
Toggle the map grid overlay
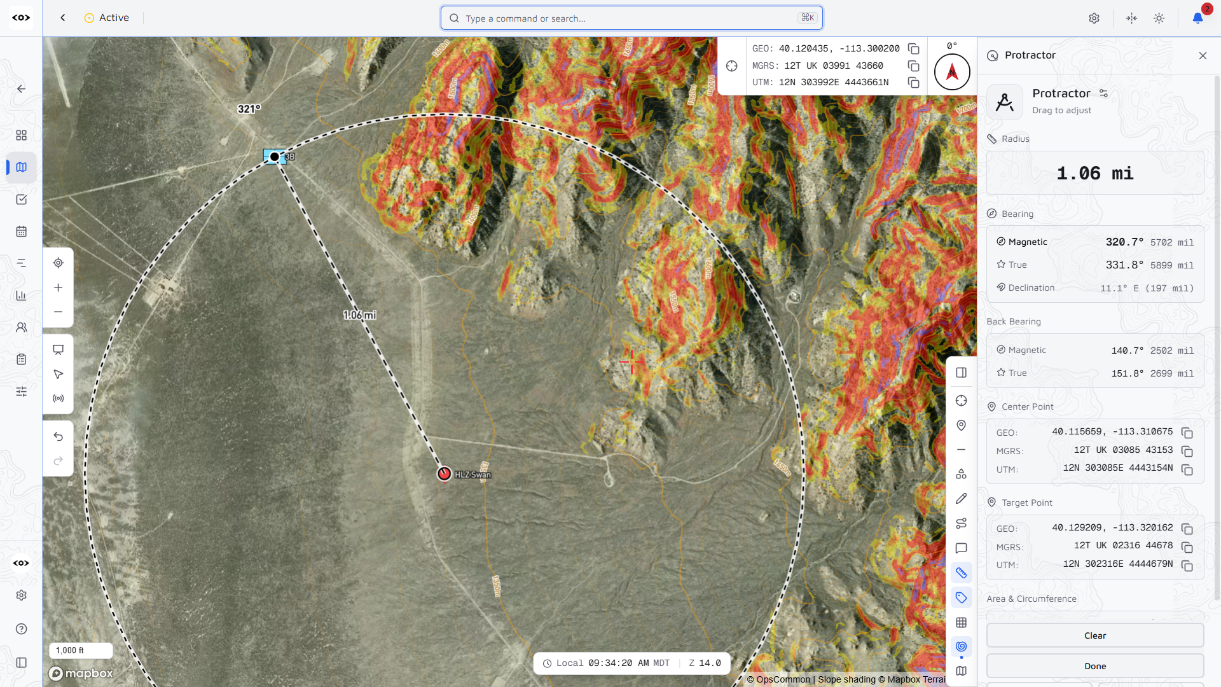[x=961, y=622]
